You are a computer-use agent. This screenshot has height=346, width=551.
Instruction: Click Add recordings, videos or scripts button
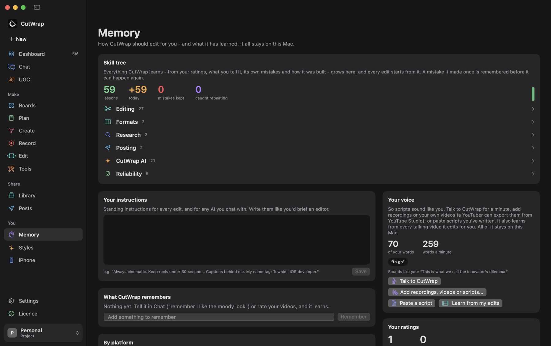pyautogui.click(x=437, y=292)
